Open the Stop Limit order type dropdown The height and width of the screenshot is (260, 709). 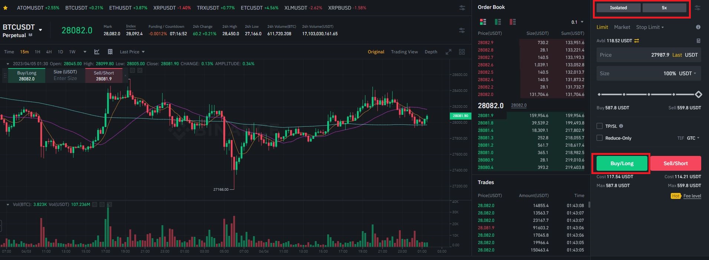click(x=650, y=27)
